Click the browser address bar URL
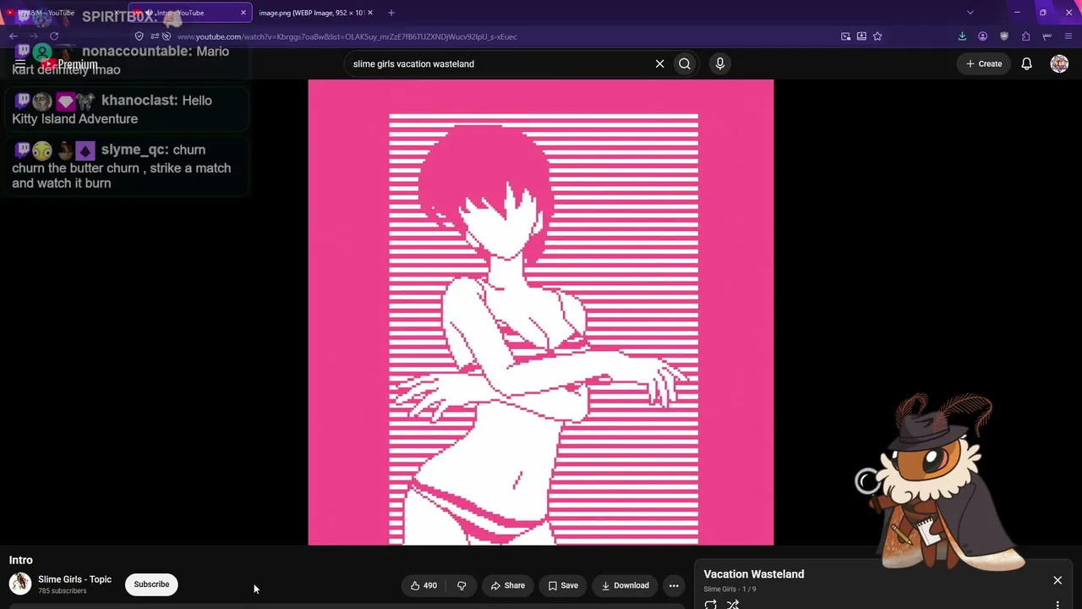The image size is (1082, 609). pyautogui.click(x=347, y=36)
